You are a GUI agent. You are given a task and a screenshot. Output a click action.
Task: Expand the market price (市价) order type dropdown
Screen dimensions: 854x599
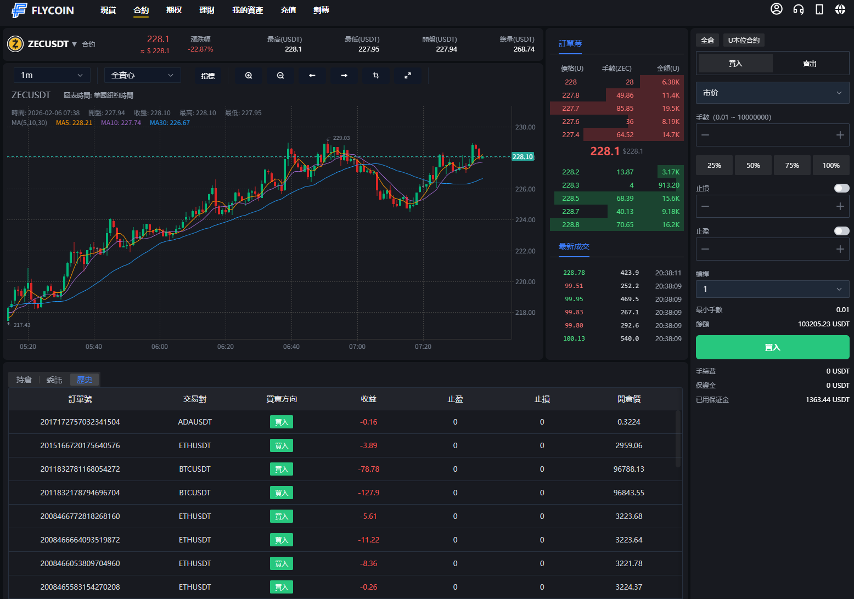pos(772,93)
